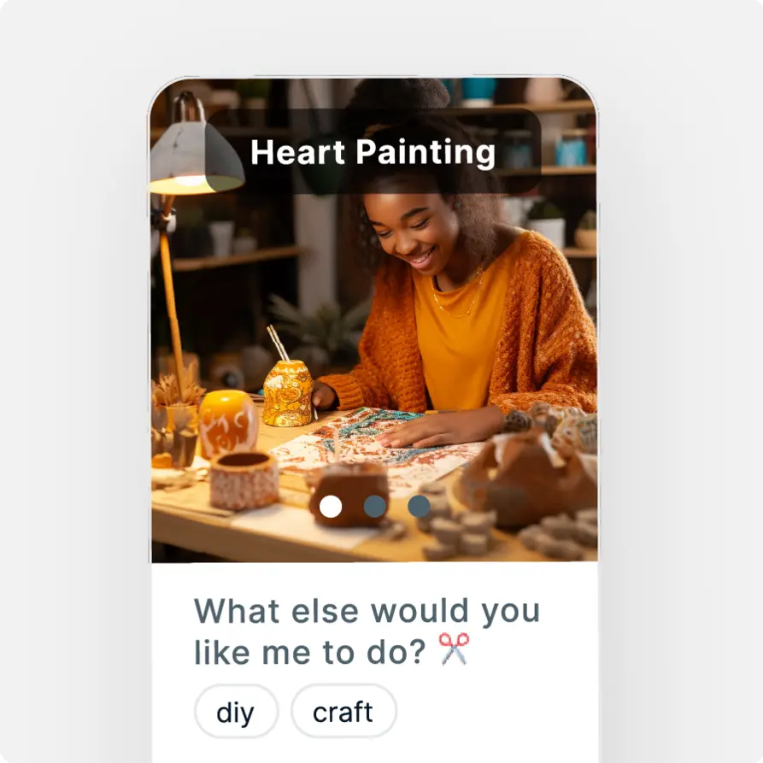Click the 'What else would you like' prompt text
The width and height of the screenshot is (763, 763).
point(367,631)
